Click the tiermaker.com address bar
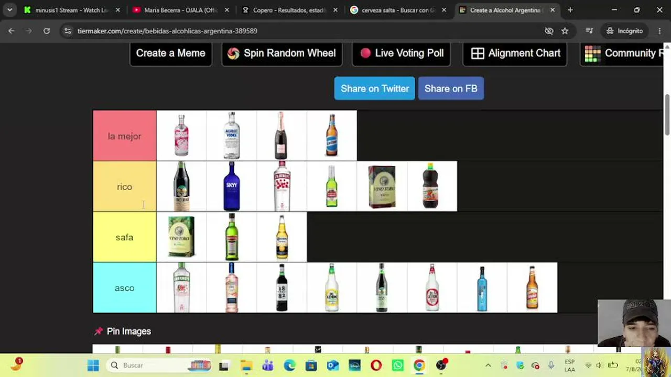The height and width of the screenshot is (377, 671). tap(304, 31)
